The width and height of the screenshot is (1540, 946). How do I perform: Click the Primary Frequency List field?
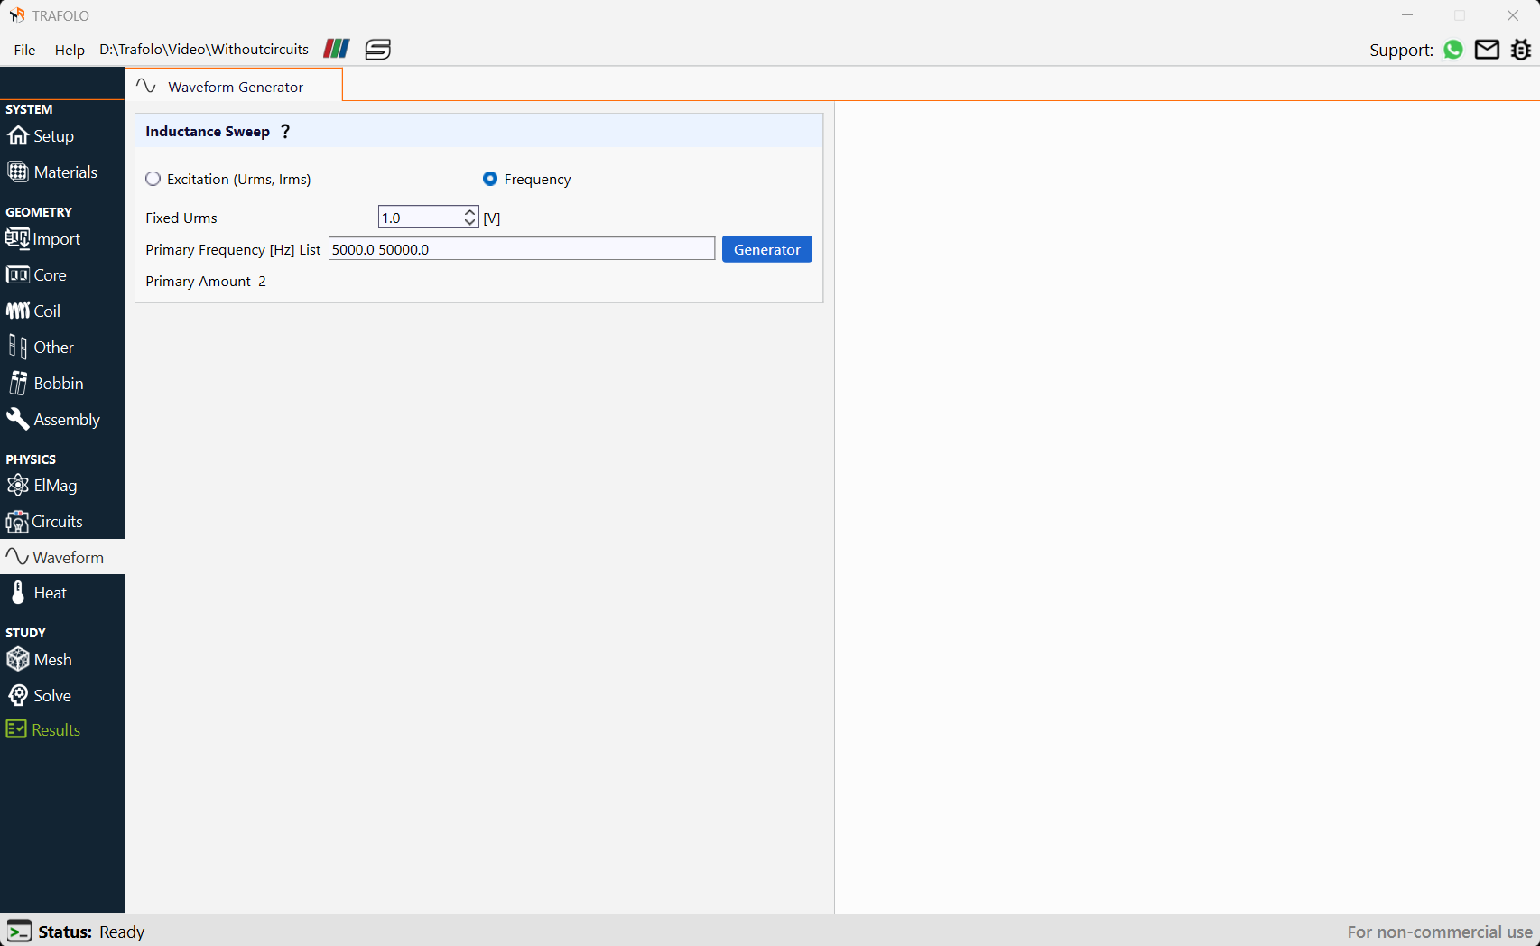tap(522, 249)
